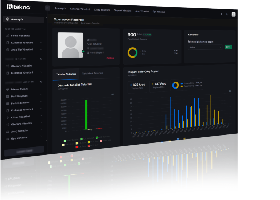
Task: Open the camera selection dropdown
Action: (x=205, y=47)
